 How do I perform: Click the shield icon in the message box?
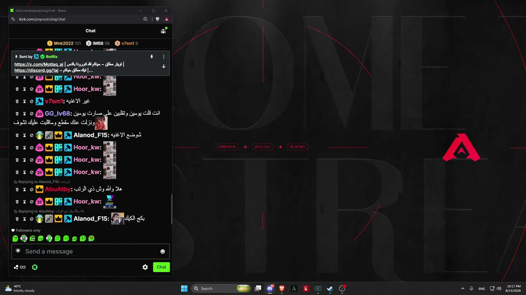[x=18, y=251]
